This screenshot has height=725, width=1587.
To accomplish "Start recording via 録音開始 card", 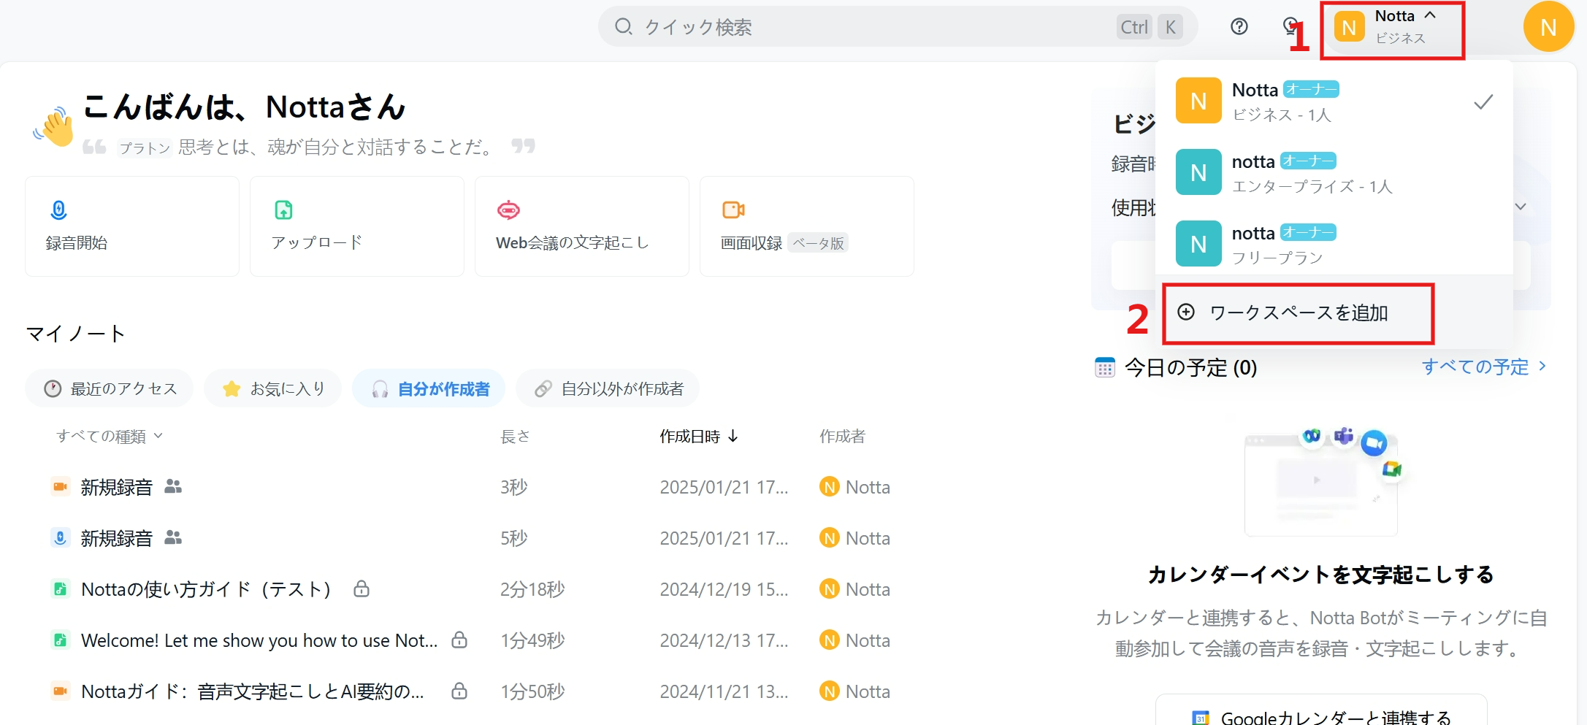I will (x=132, y=226).
